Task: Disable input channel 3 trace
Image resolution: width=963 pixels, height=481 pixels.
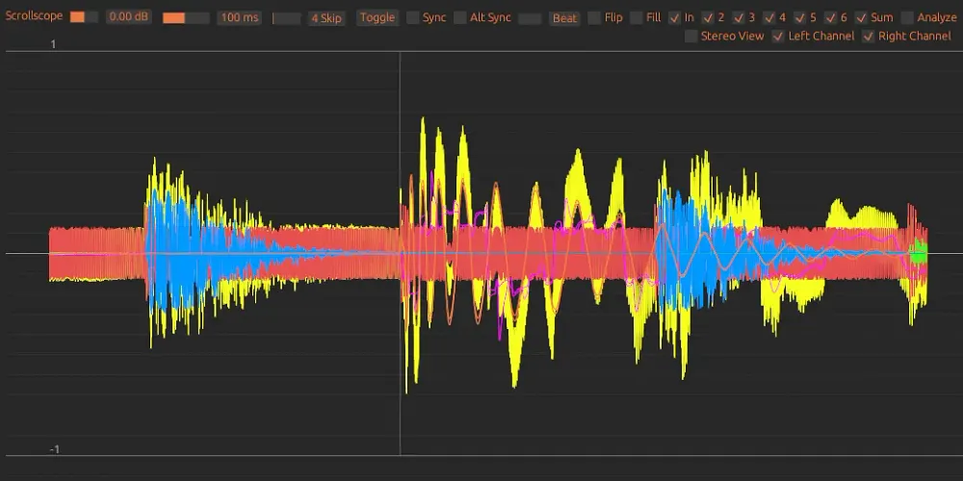Action: [x=739, y=17]
